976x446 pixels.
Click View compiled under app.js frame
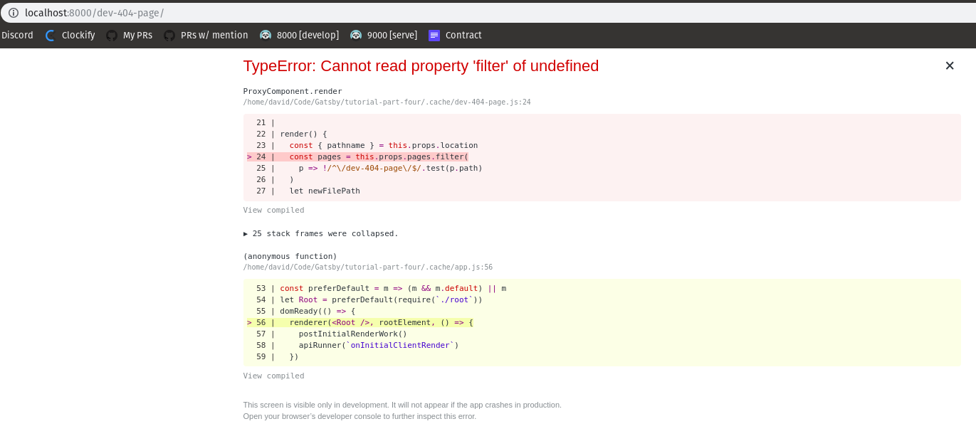[273, 376]
